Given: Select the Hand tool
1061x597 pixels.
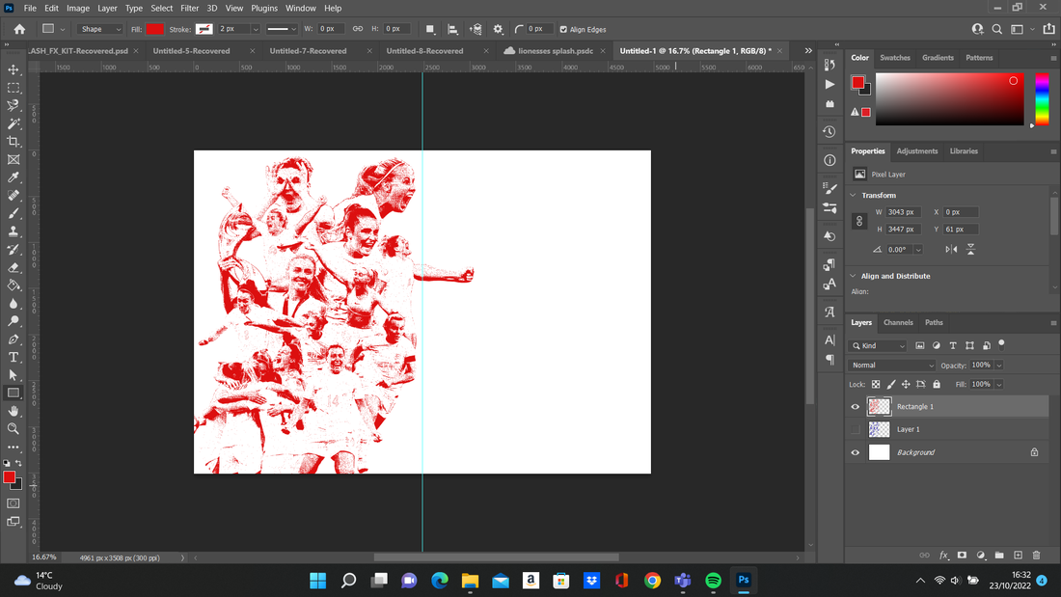Looking at the screenshot, I should tap(14, 411).
